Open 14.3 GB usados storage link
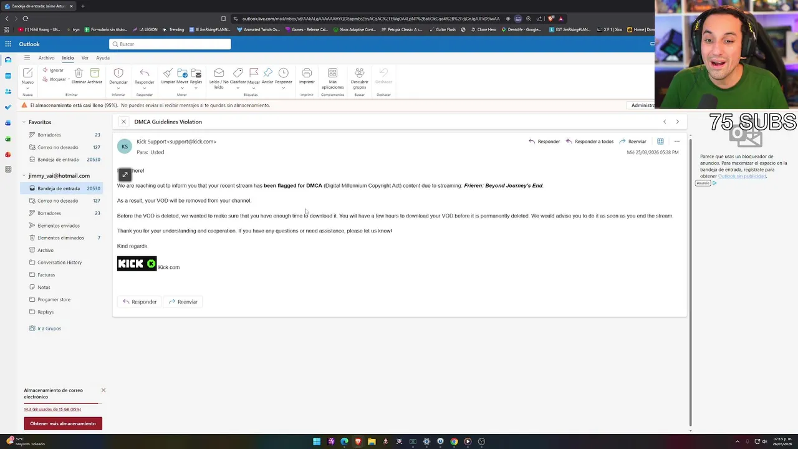Image resolution: width=798 pixels, height=449 pixels. pos(52,409)
